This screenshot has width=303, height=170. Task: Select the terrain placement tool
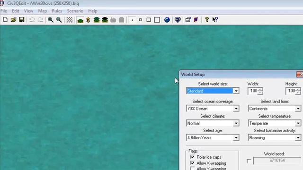coord(80,20)
